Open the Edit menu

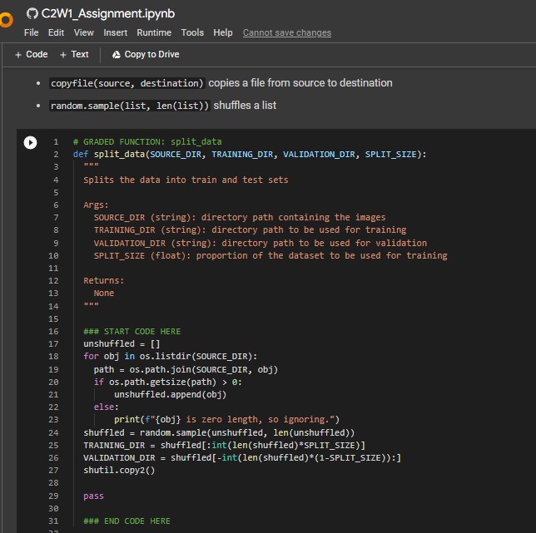point(56,32)
